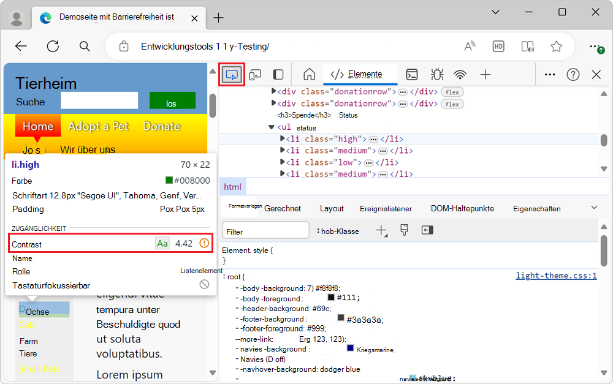Toggle flex badge on second donationrow
The image size is (613, 384).
click(452, 104)
